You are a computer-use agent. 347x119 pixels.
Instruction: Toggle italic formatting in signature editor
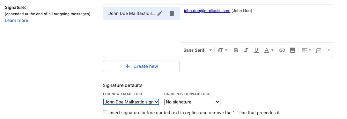coord(246,50)
